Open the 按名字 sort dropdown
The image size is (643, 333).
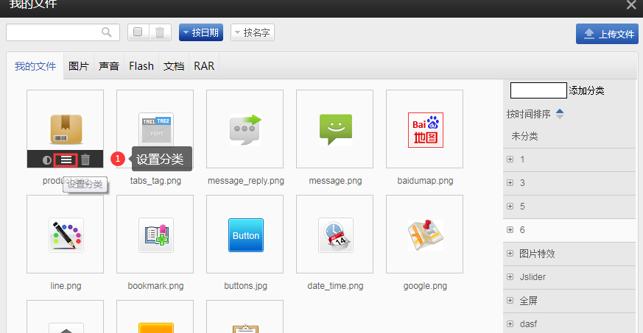[252, 32]
